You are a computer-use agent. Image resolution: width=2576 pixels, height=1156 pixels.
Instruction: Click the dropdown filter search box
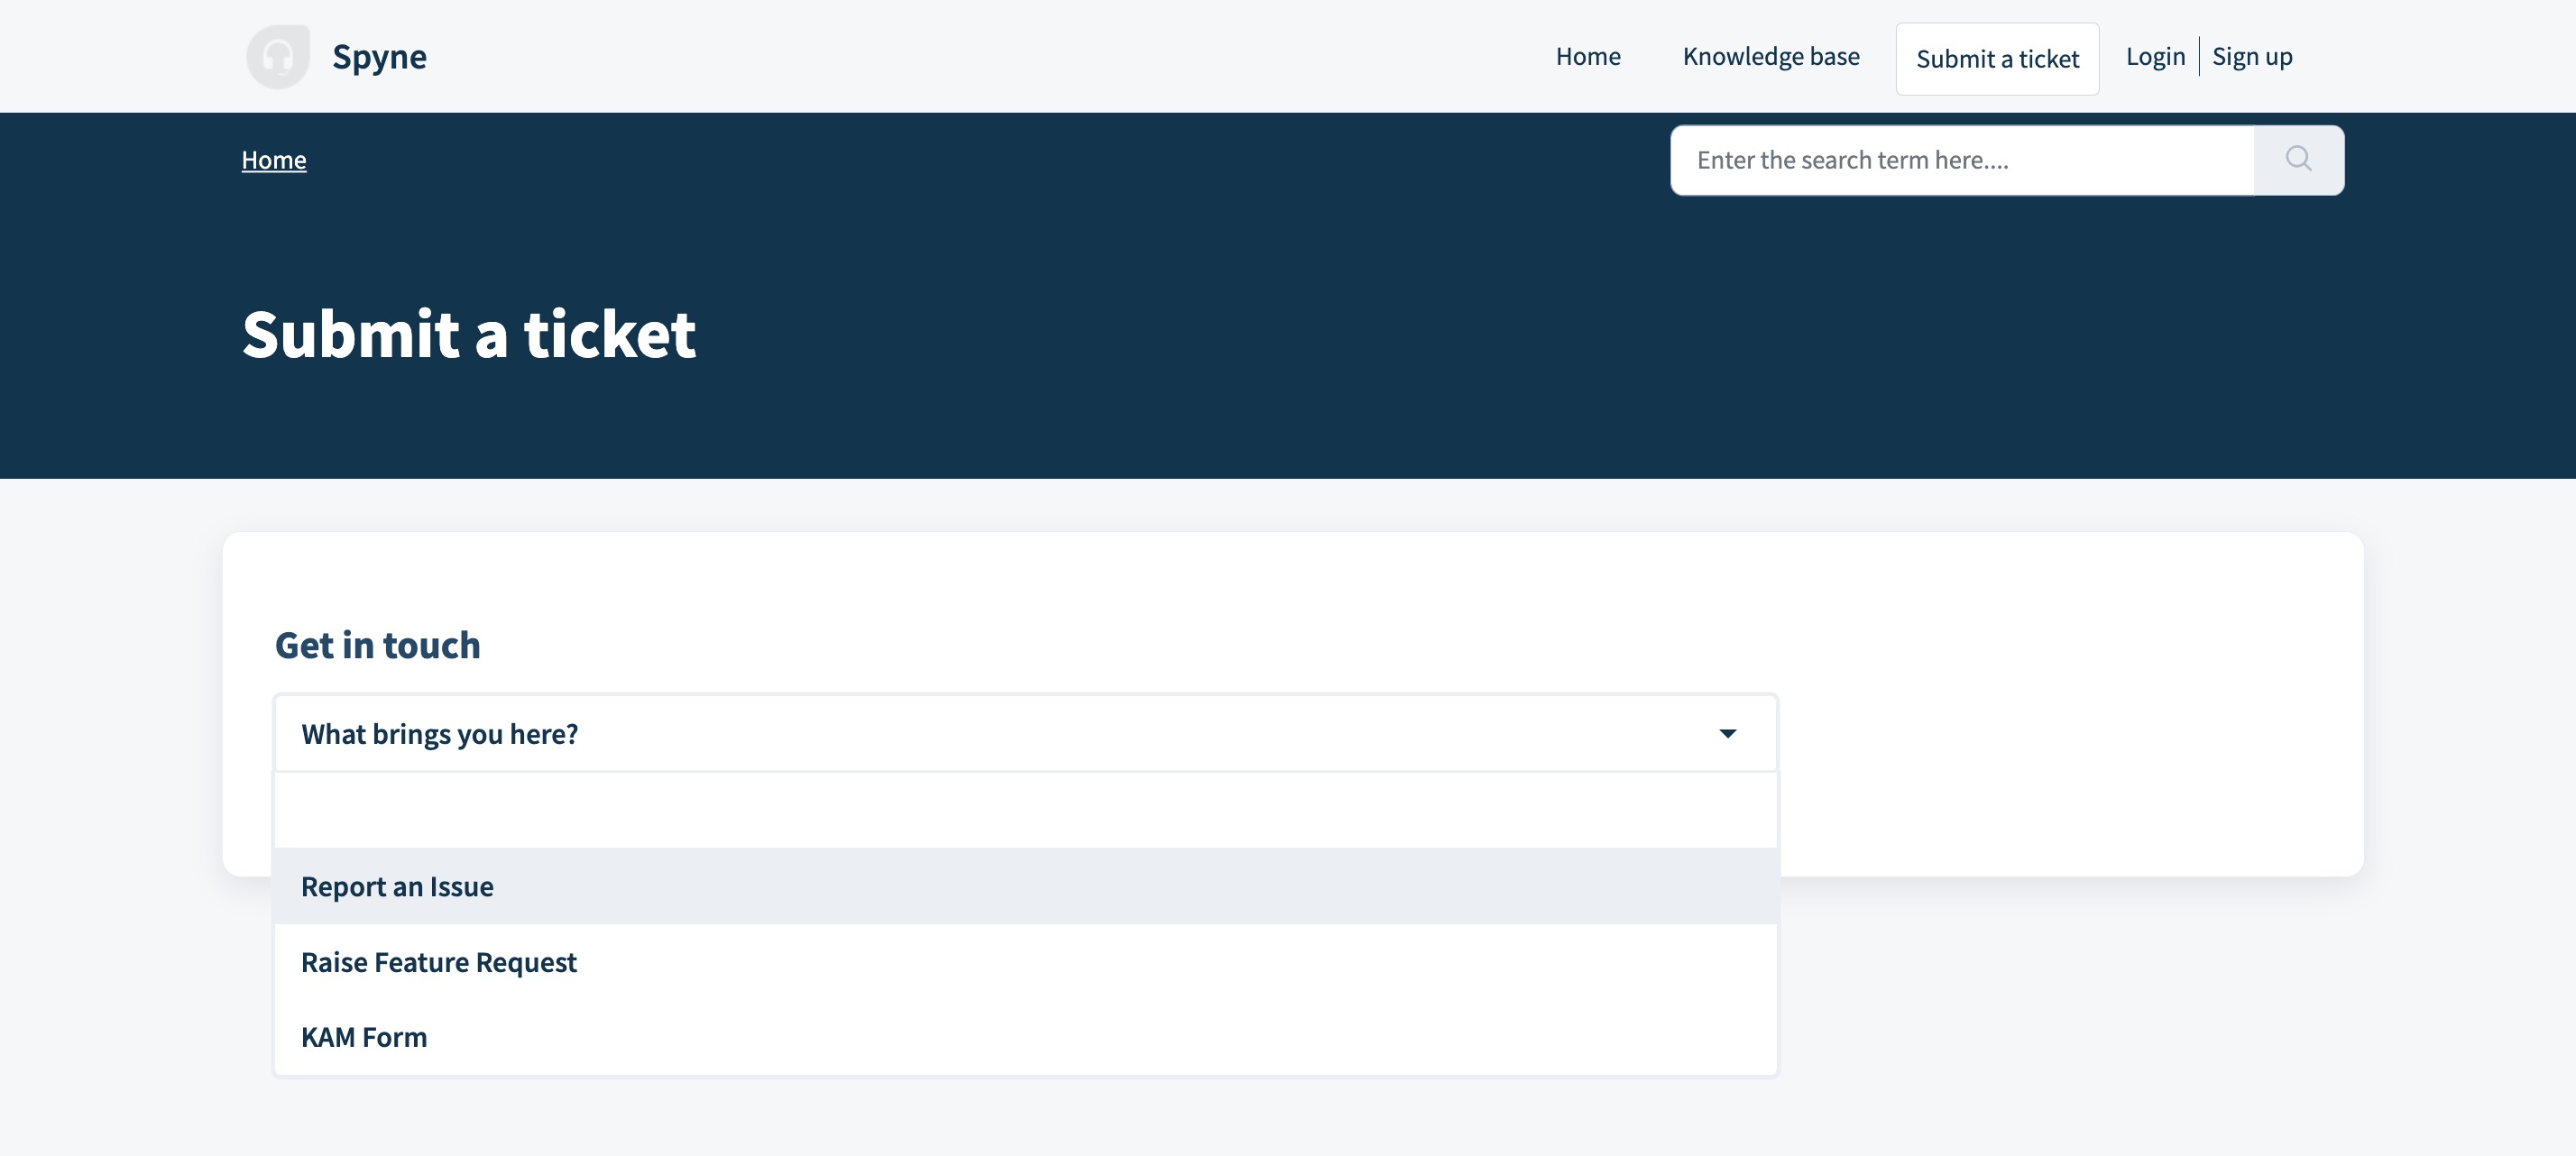point(1025,810)
